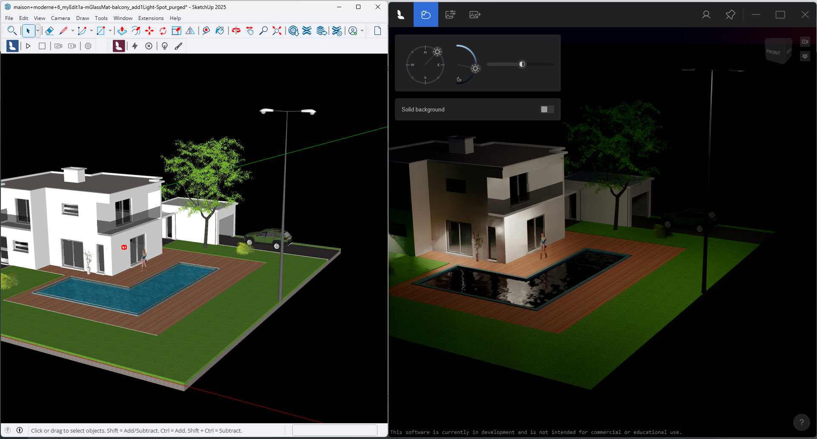The height and width of the screenshot is (439, 817).
Task: Open the Extensions menu
Action: (x=151, y=18)
